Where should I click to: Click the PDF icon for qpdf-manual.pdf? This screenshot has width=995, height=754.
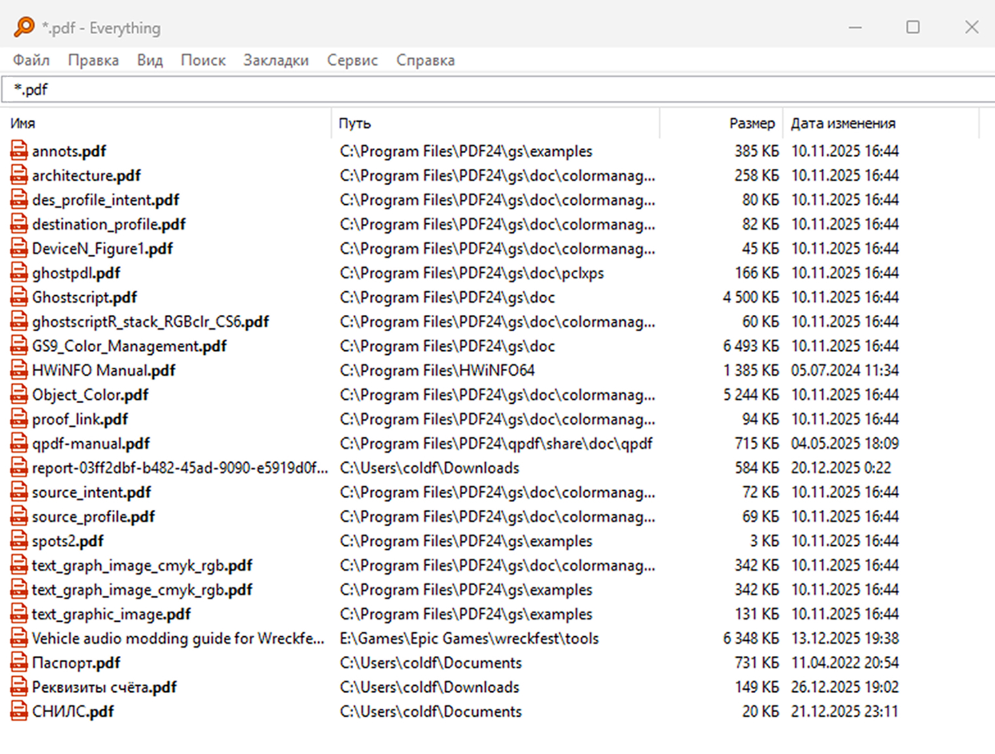coord(19,444)
